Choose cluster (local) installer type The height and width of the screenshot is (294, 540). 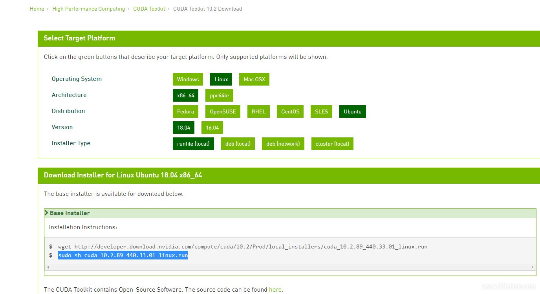point(332,144)
